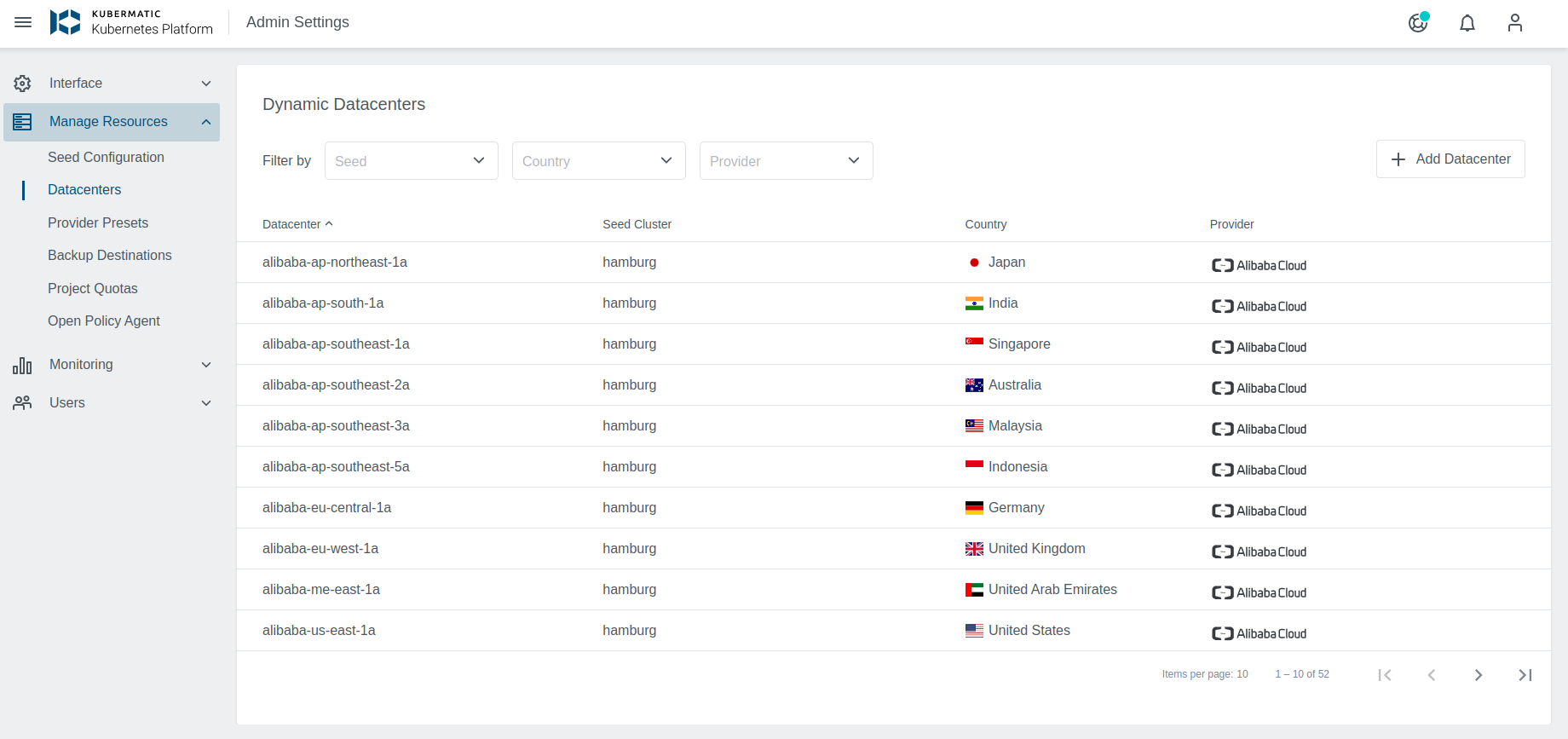The height and width of the screenshot is (739, 1568).
Task: Open the Provider filter dropdown
Action: click(786, 161)
